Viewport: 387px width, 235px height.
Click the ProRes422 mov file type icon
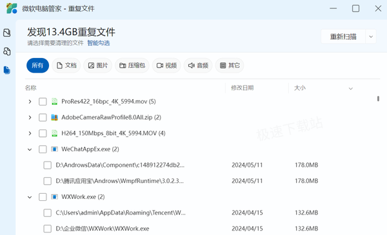54,102
